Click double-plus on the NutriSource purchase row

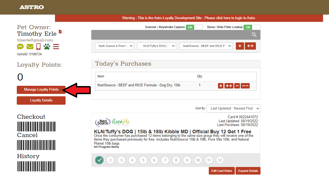coord(229,86)
